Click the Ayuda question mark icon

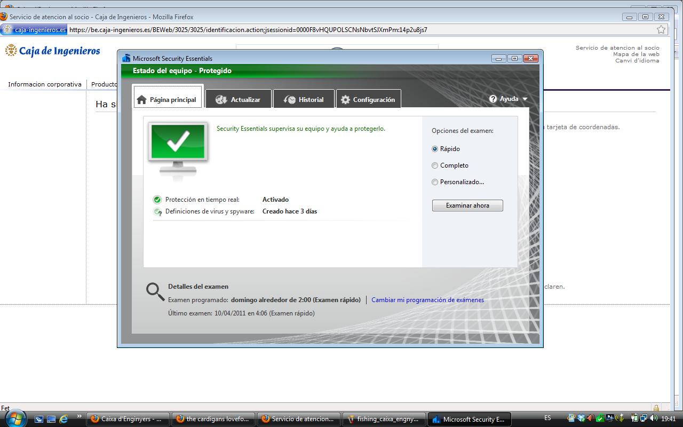pyautogui.click(x=493, y=99)
